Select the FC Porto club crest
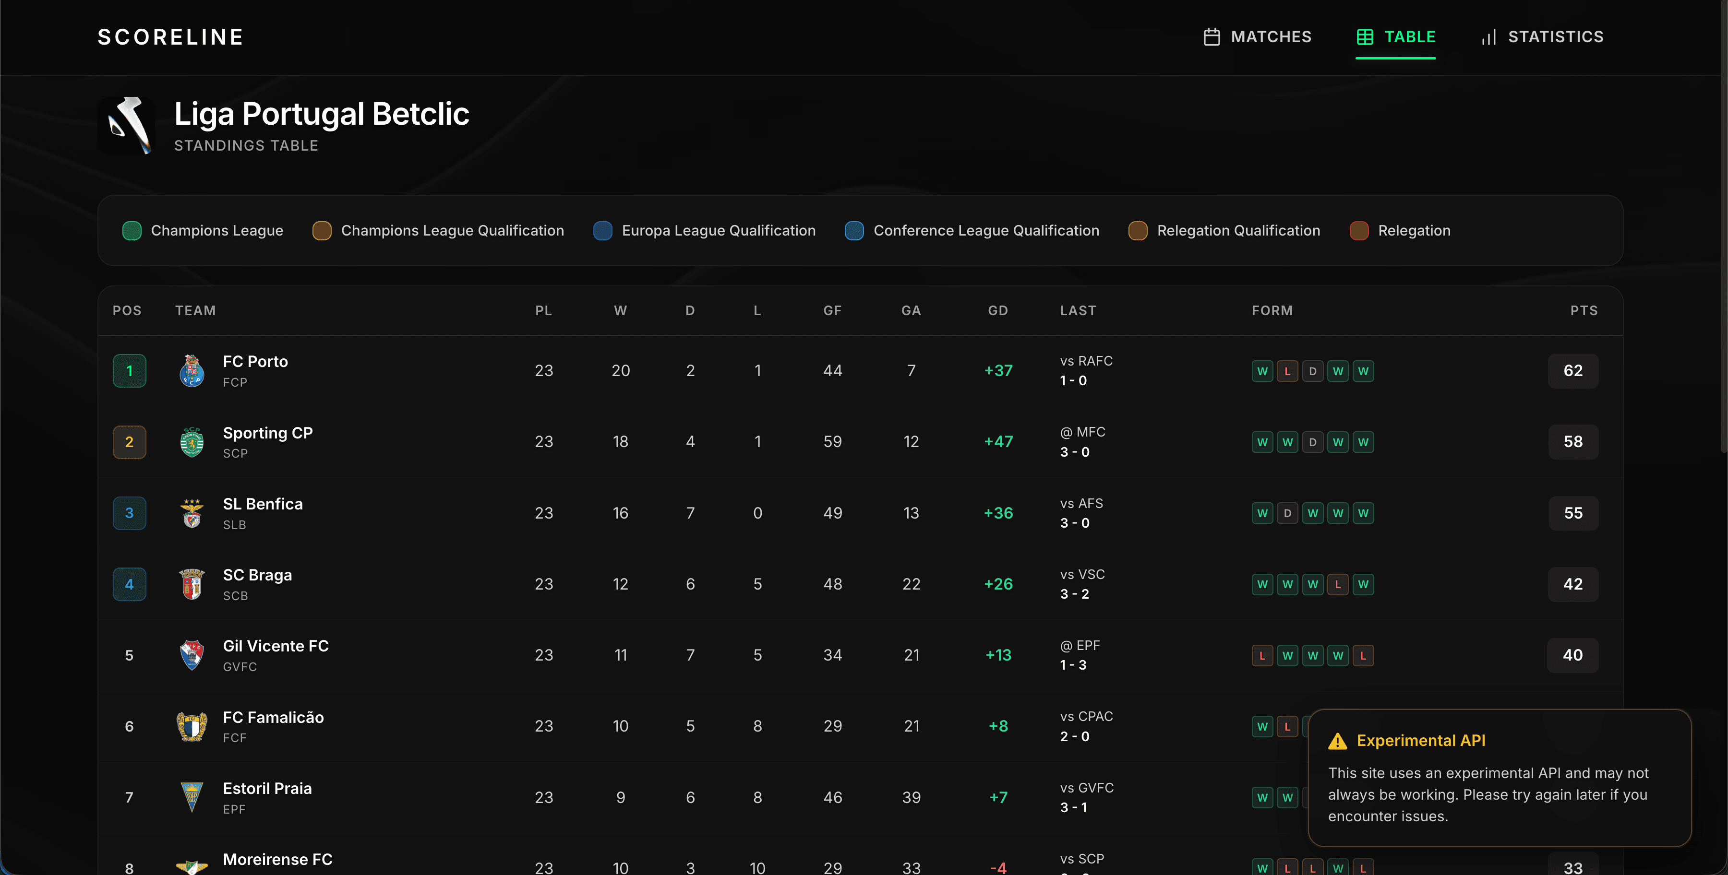Screen dimensions: 1728x875 click(192, 370)
